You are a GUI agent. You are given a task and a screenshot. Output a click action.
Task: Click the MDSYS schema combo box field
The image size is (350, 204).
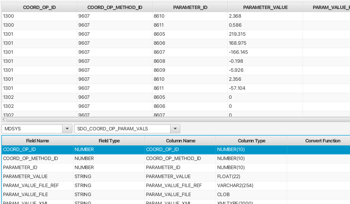click(32, 129)
